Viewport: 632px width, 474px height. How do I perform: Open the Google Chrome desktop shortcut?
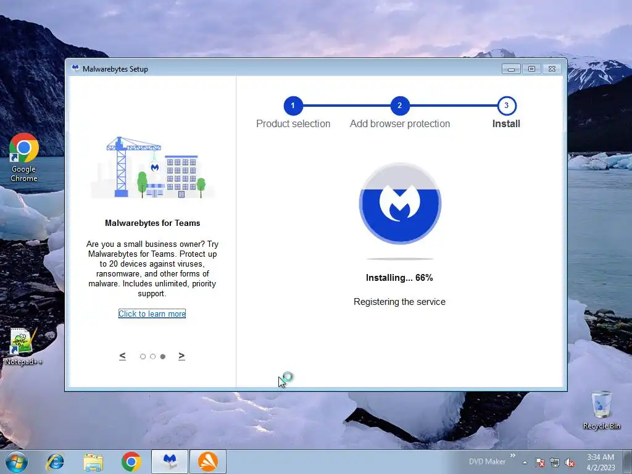point(24,158)
